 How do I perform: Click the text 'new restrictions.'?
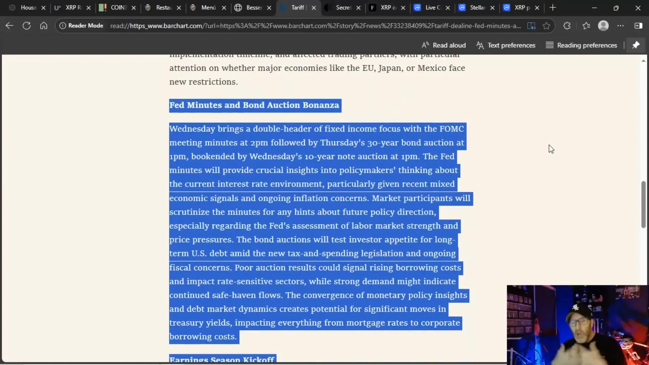pyautogui.click(x=203, y=82)
